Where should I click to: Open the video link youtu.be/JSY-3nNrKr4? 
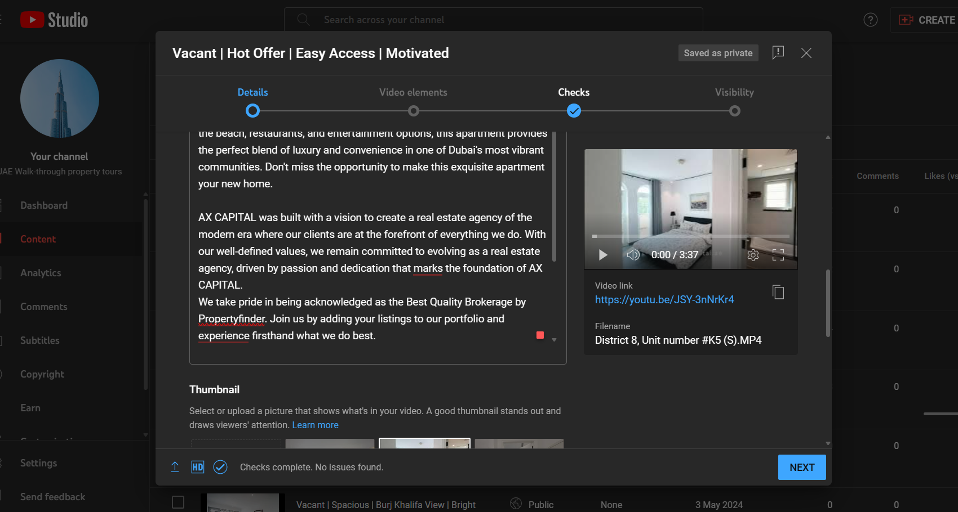(x=664, y=300)
